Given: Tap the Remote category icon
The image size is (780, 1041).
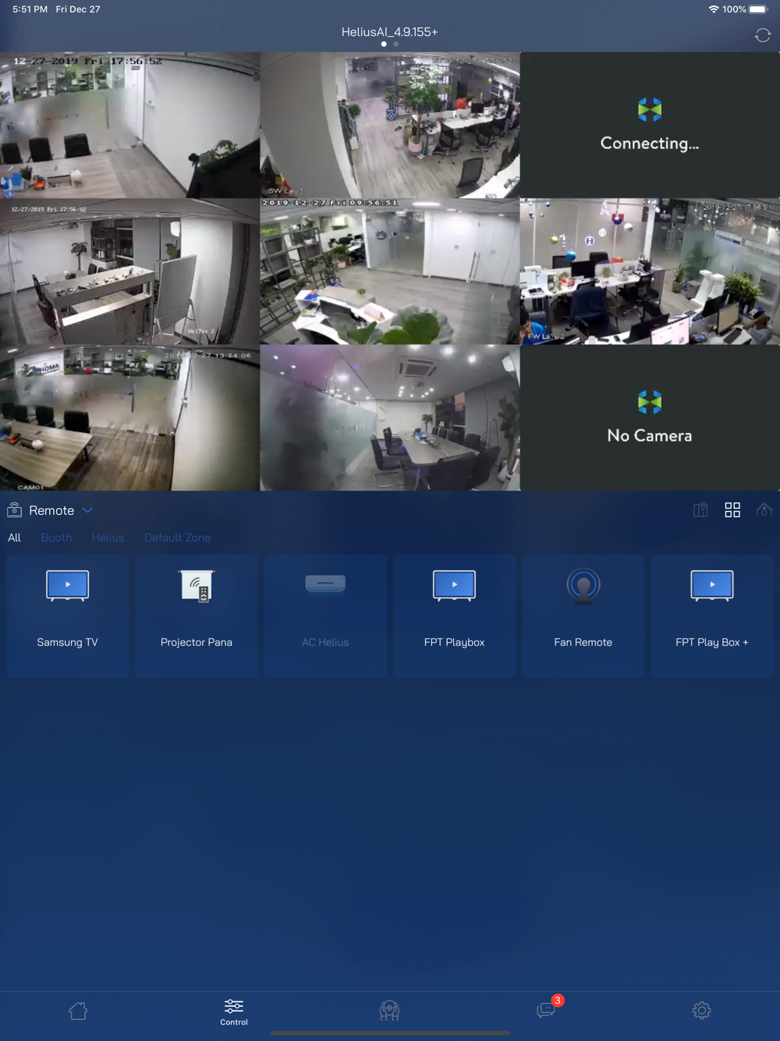Looking at the screenshot, I should (14, 510).
